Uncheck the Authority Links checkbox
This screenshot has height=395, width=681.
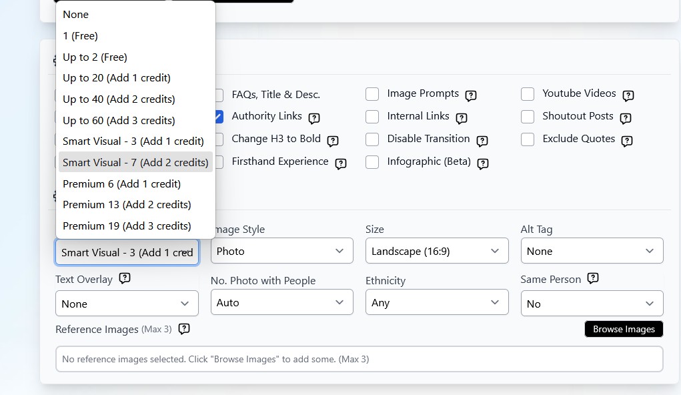[219, 117]
